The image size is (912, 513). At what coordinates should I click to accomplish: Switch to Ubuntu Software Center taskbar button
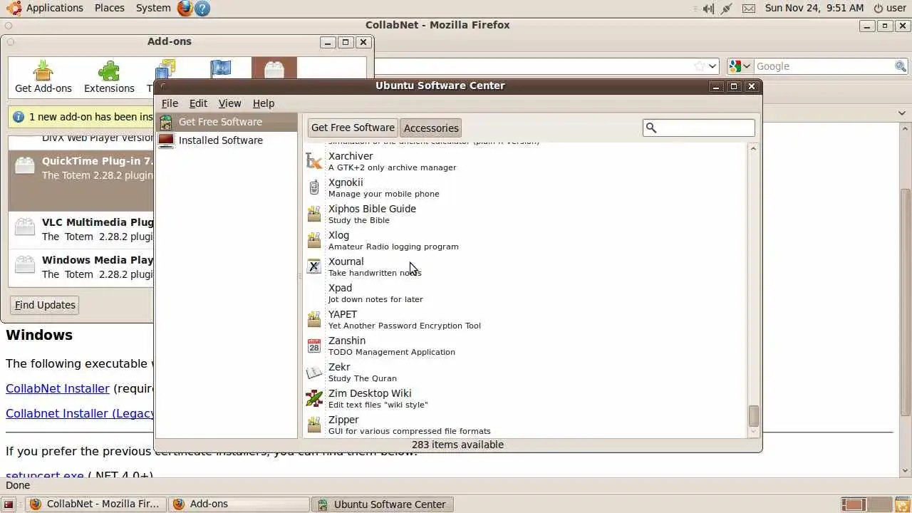tap(383, 504)
